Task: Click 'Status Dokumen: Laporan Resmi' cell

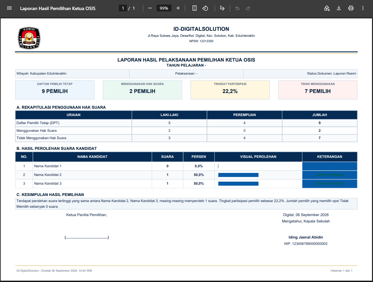Action: click(300, 74)
